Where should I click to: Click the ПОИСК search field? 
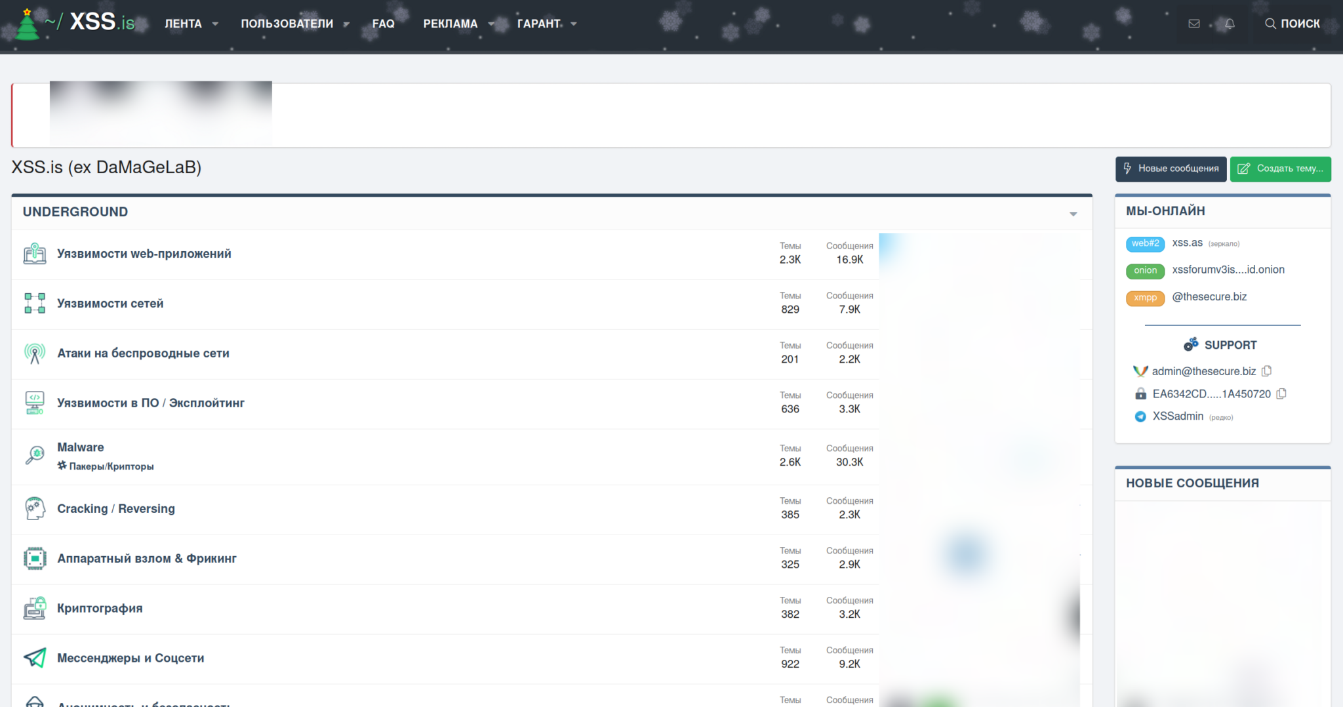1293,24
